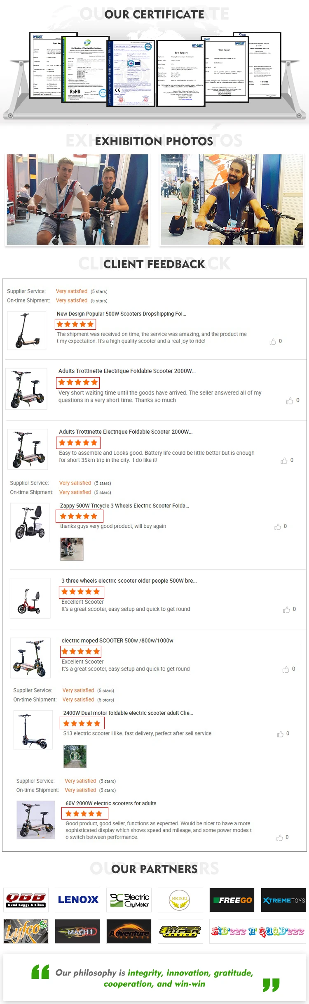
Task: Open the Zappy 500W Tricycle product title
Action: [x=124, y=506]
